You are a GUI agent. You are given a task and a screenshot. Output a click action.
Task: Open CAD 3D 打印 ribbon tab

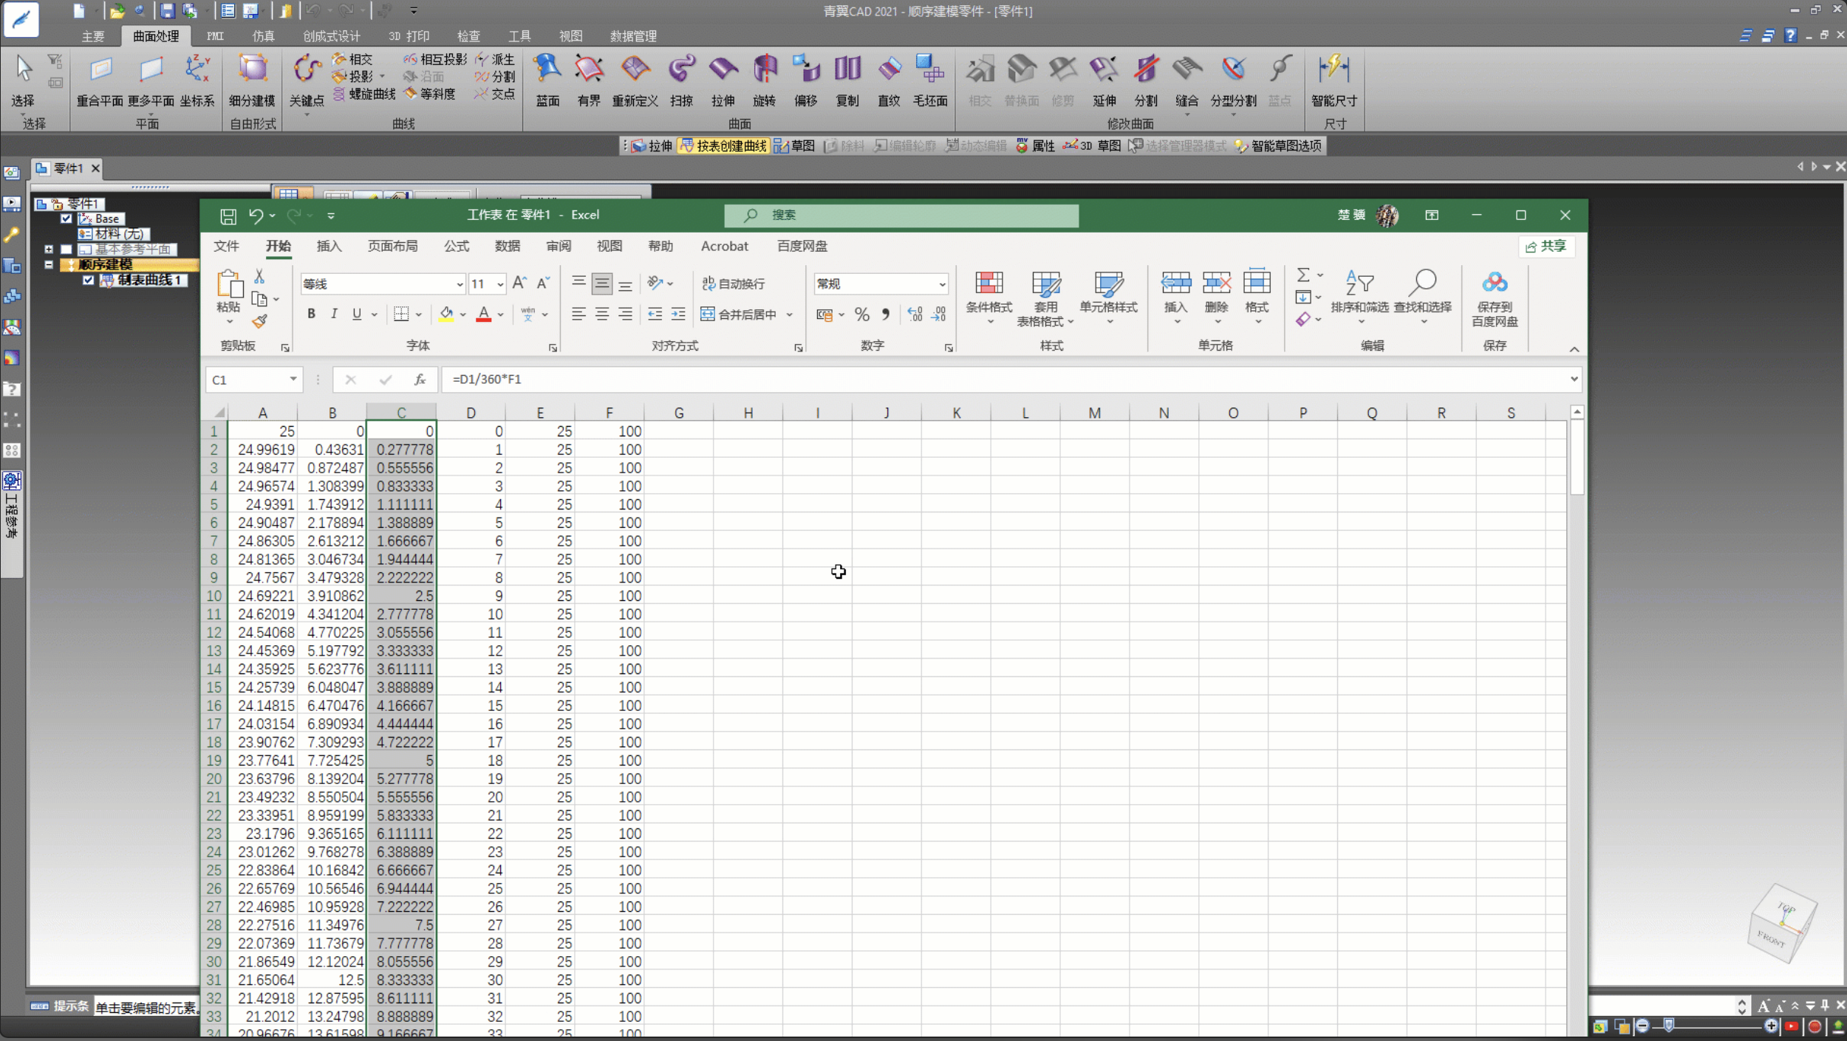point(409,36)
